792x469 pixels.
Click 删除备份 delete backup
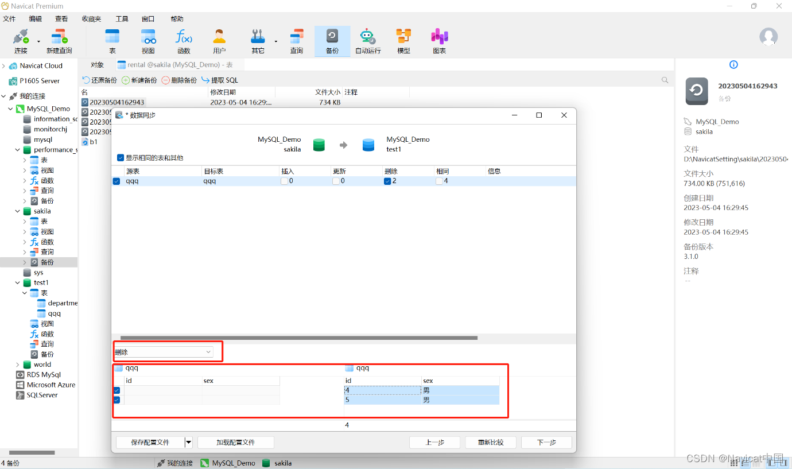179,80
